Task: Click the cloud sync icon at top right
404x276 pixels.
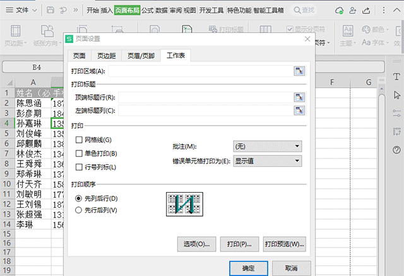Action: (339, 10)
